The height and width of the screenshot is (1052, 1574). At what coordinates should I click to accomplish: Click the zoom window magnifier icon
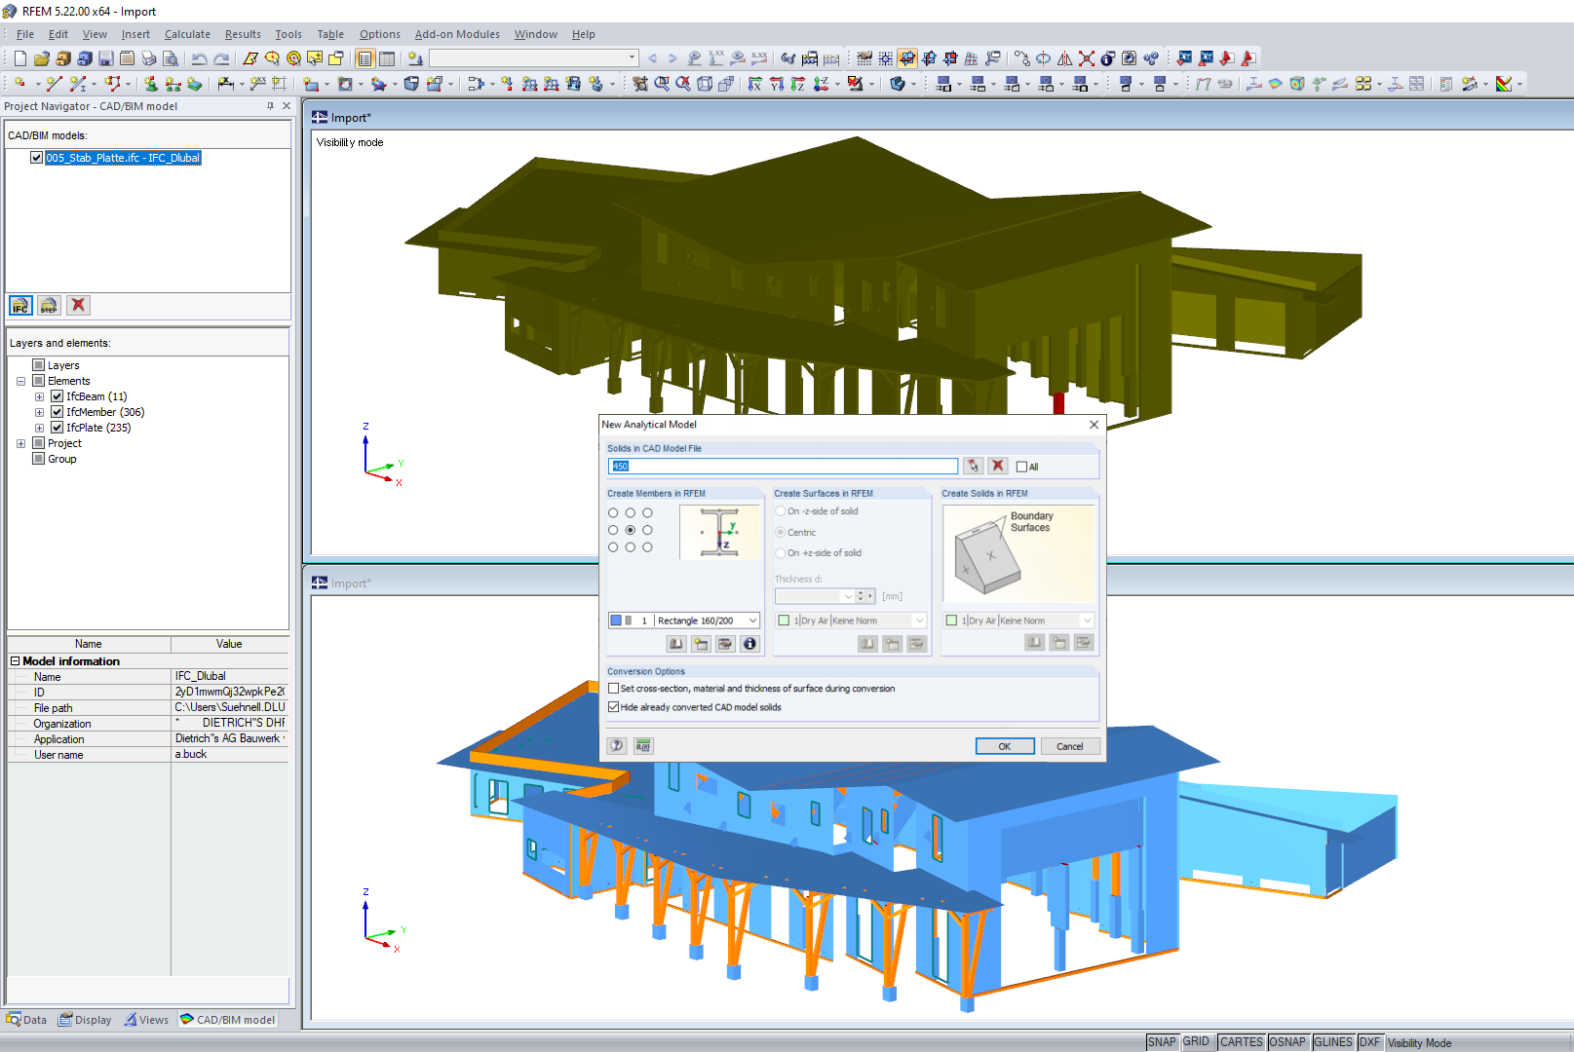click(x=662, y=84)
